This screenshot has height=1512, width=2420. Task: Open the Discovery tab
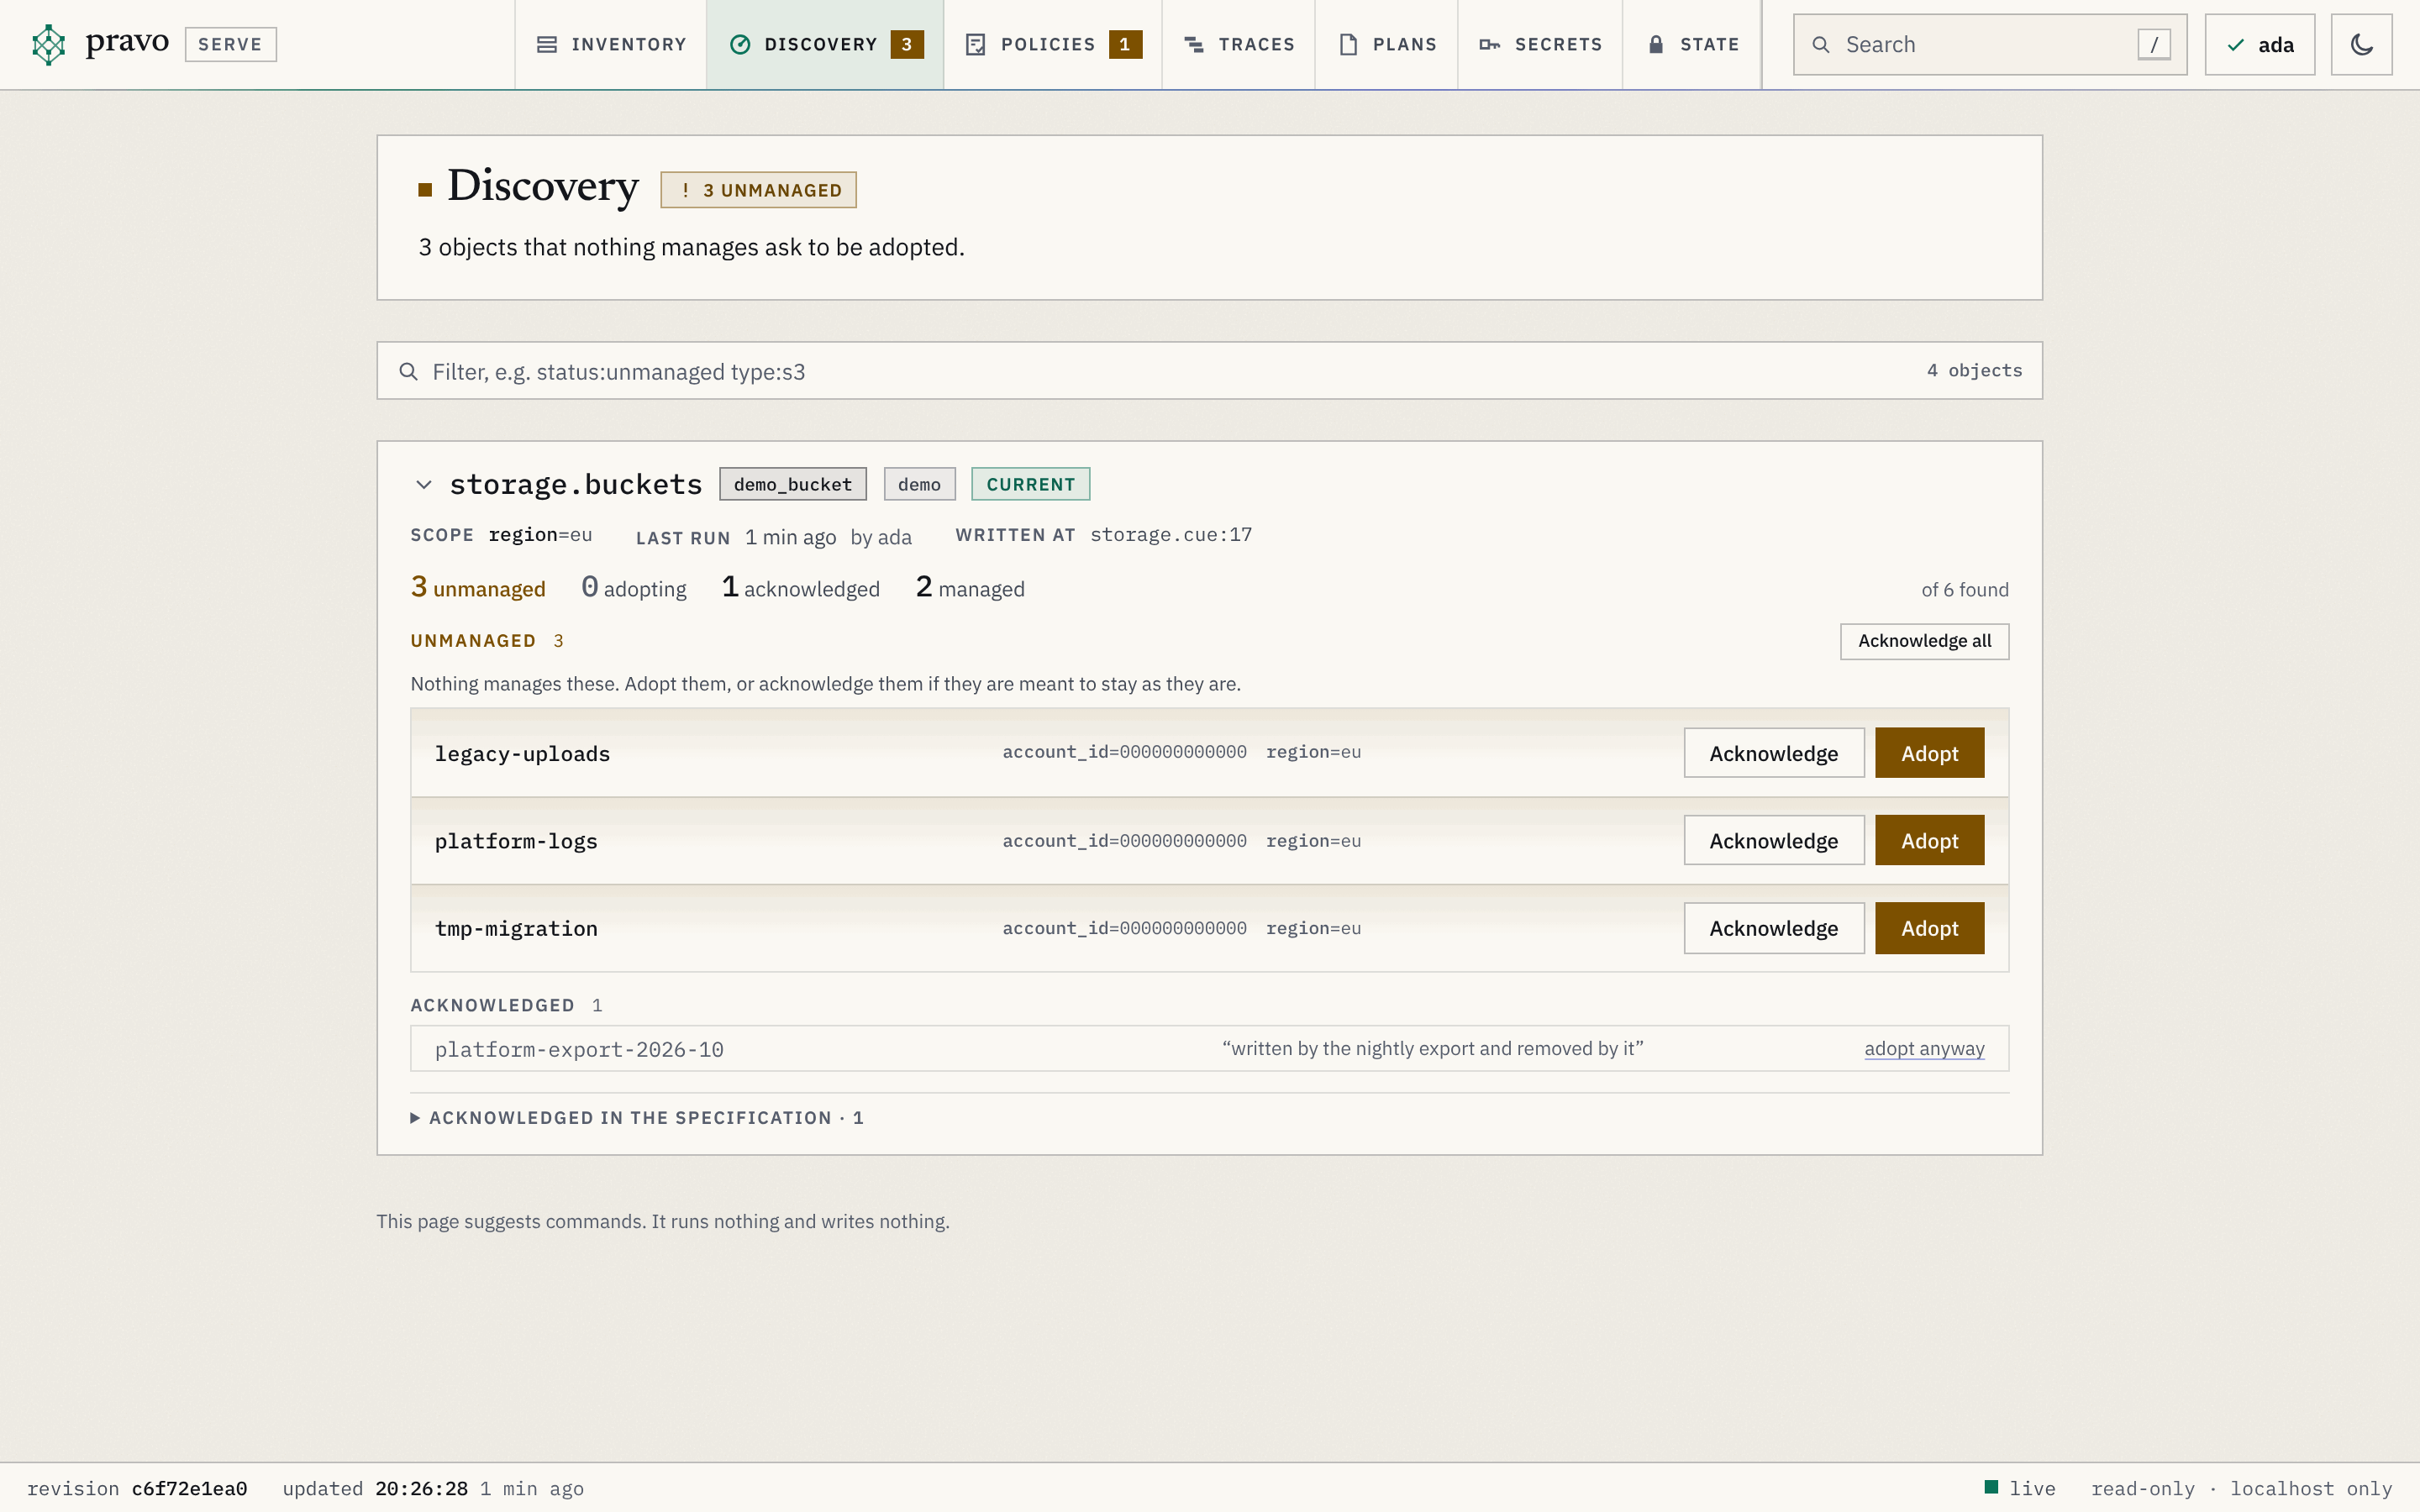click(x=825, y=44)
